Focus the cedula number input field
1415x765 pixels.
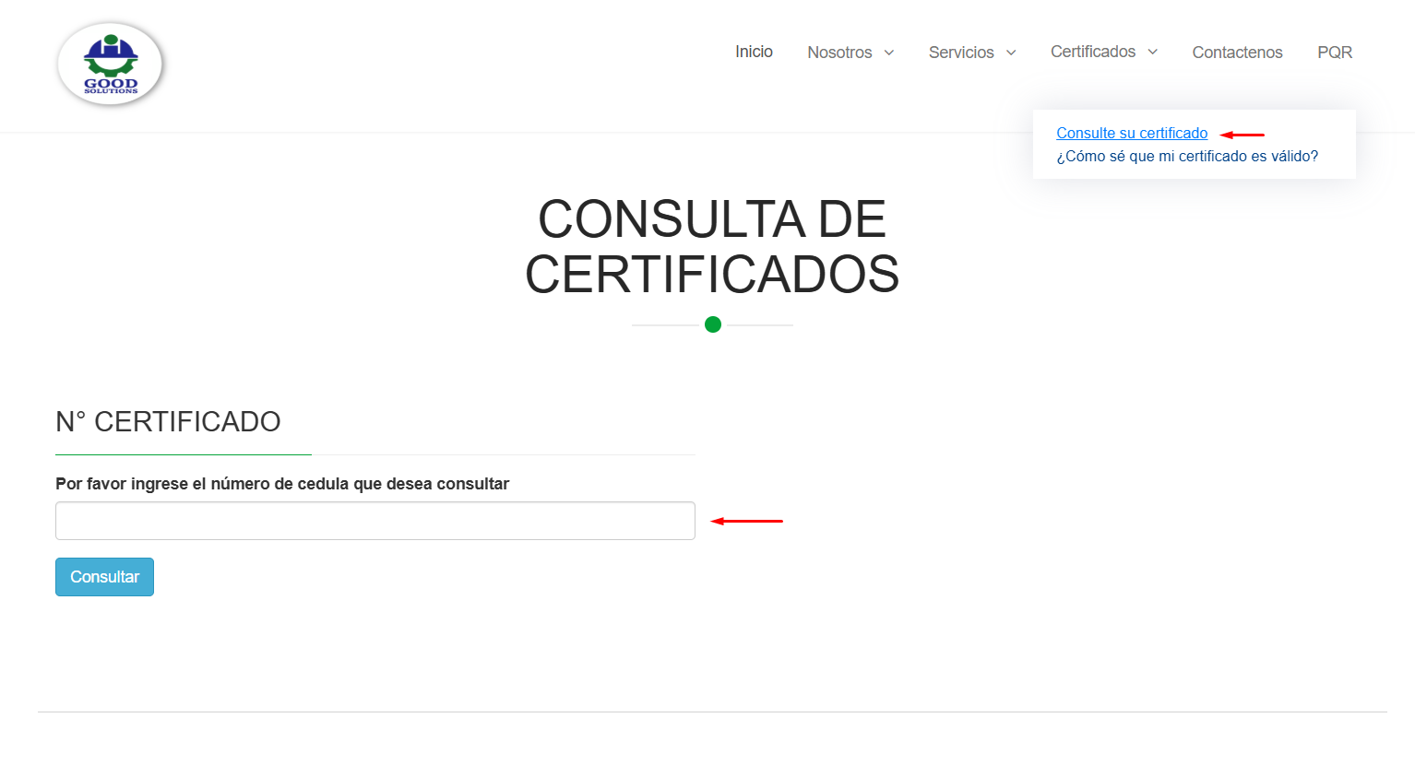(375, 521)
